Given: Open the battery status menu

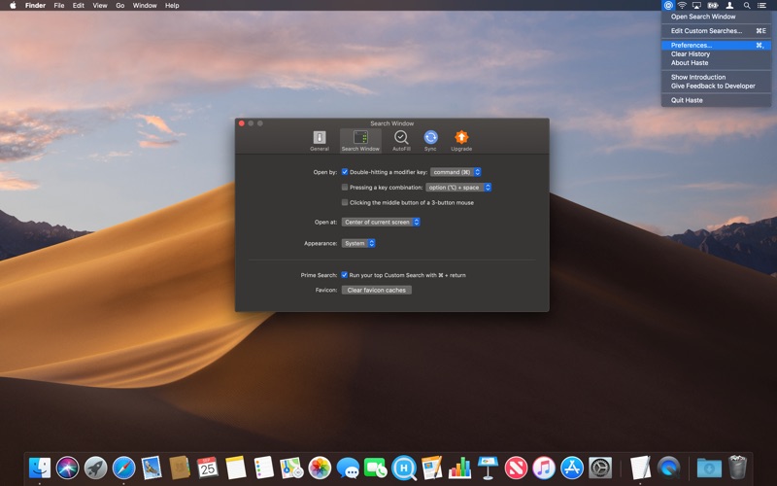Looking at the screenshot, I should click(x=713, y=6).
